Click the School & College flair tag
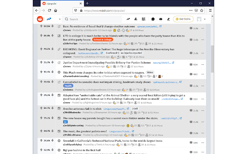This screenshot has width=247, height=154. 103,40
